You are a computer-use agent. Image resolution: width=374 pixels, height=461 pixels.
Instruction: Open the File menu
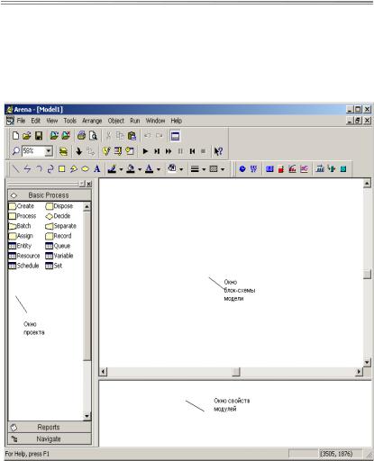point(21,121)
